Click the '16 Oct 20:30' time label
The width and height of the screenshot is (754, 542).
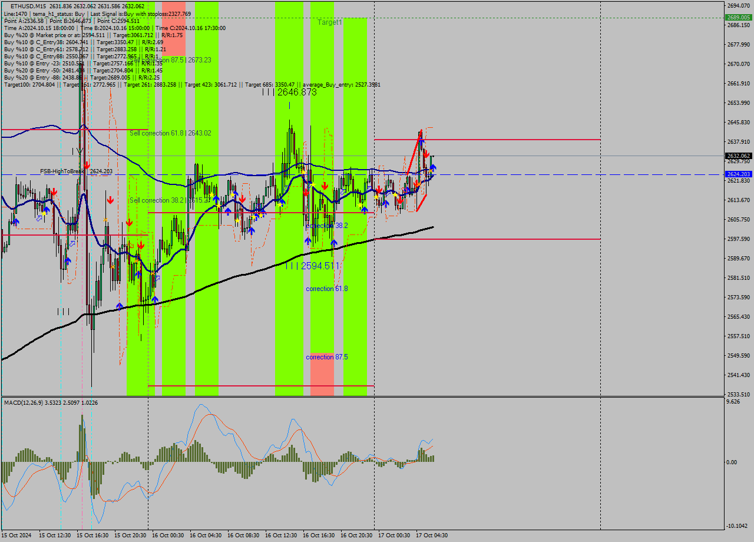pyautogui.click(x=356, y=536)
